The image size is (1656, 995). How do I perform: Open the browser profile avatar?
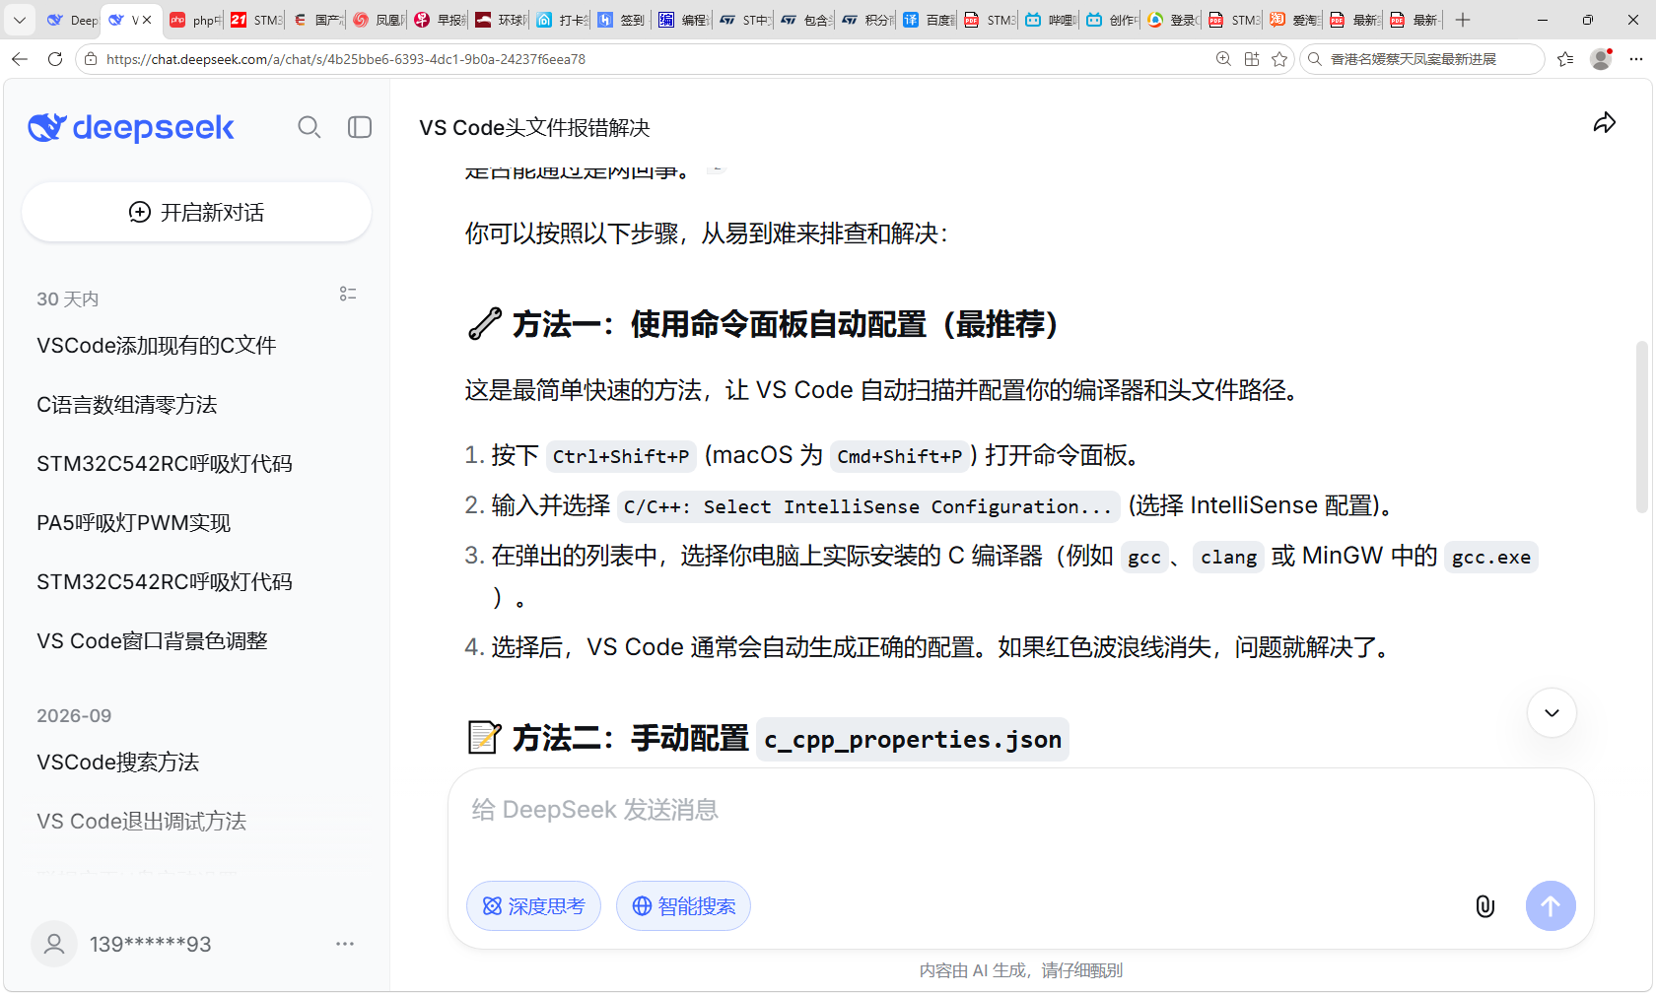(x=1601, y=59)
